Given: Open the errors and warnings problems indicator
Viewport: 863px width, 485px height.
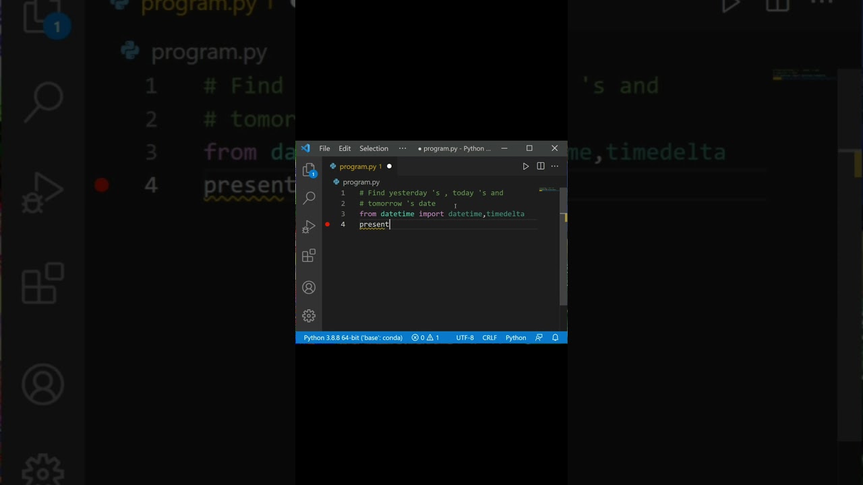Looking at the screenshot, I should [425, 337].
